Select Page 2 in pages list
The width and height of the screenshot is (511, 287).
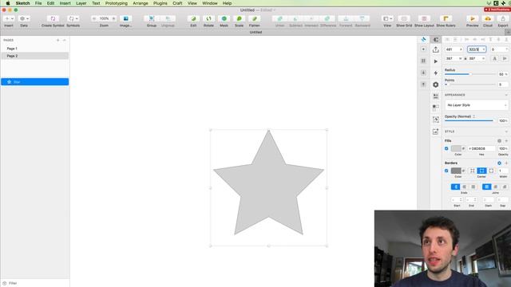35,56
